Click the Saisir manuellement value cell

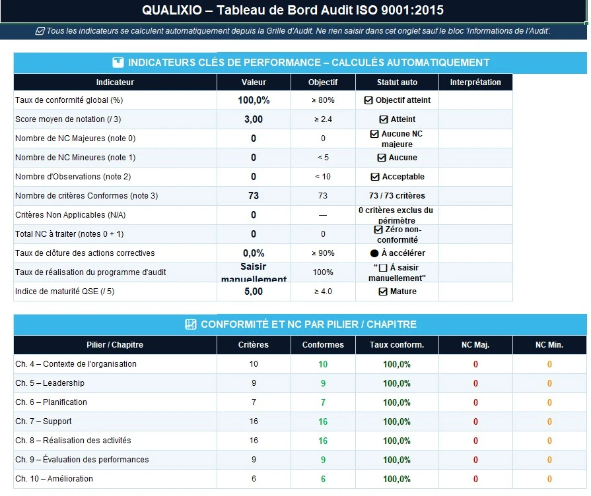254,272
